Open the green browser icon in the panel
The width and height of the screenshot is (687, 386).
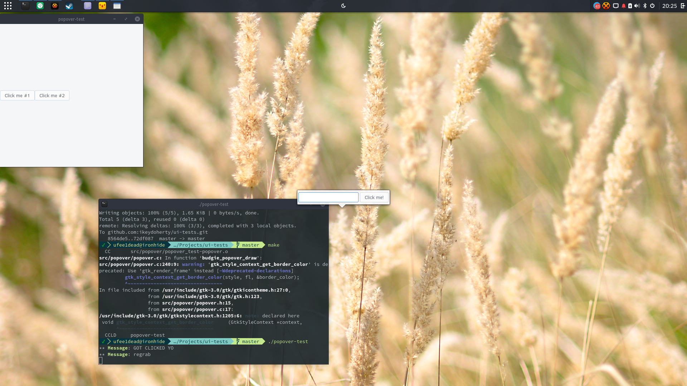tap(40, 6)
